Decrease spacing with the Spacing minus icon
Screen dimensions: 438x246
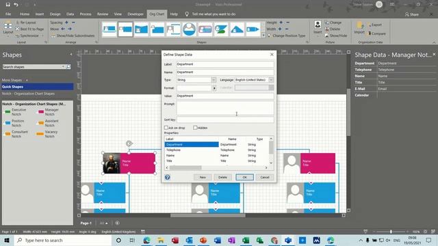73,23
